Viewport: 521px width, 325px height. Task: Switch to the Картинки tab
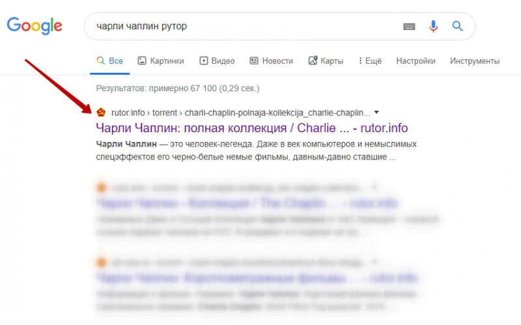[x=161, y=61]
